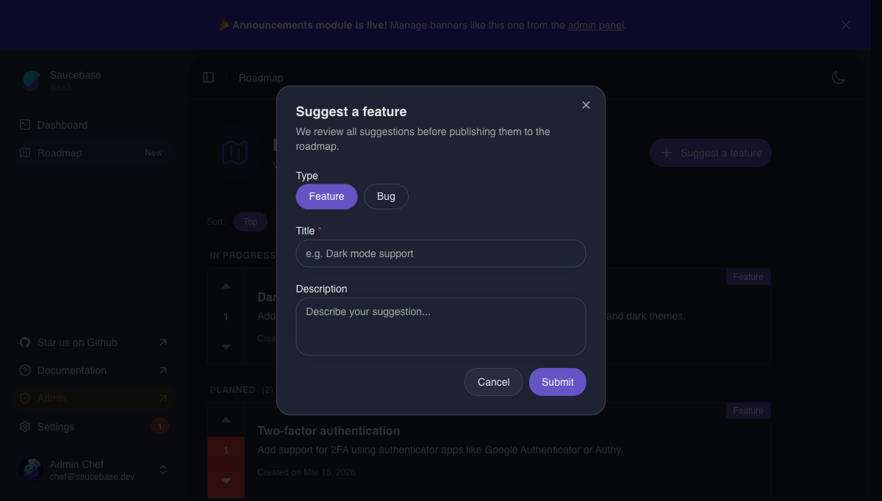Click the plus icon on Suggest a feature
Screen dimensions: 882x501
(x=667, y=153)
